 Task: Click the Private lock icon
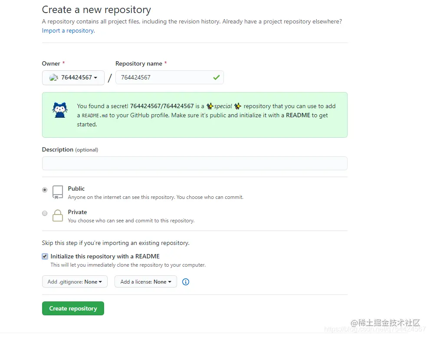58,215
